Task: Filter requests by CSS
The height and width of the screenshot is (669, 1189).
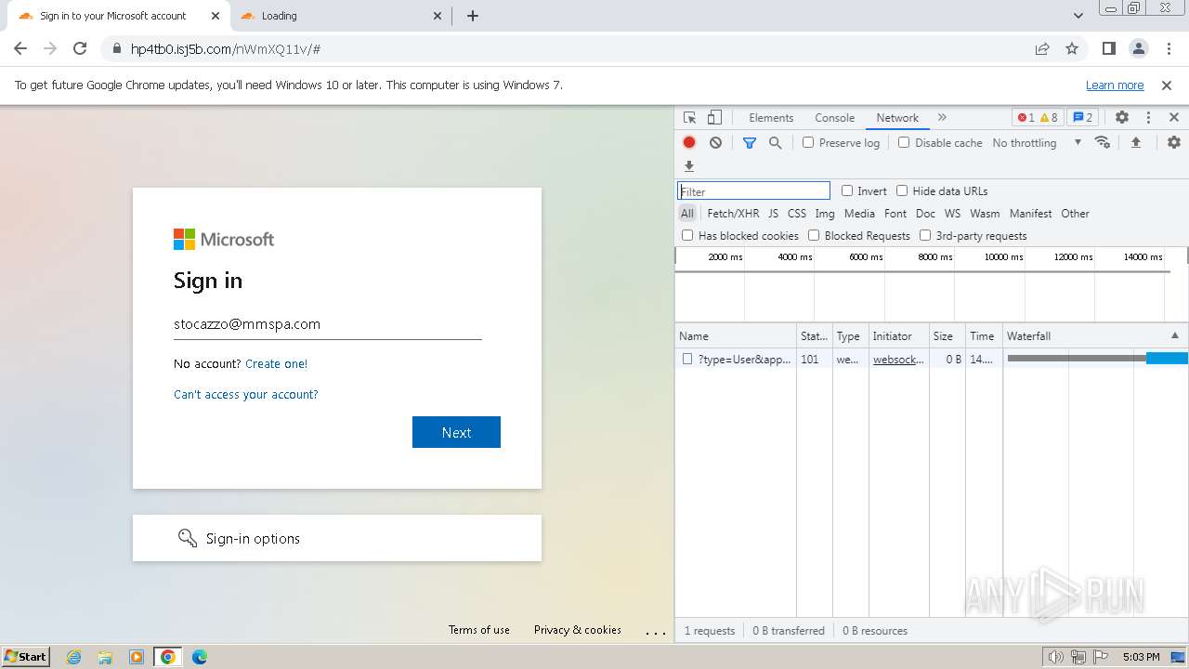Action: click(797, 214)
